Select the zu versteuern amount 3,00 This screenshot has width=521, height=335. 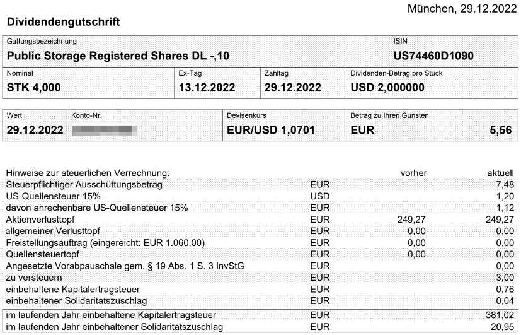pyautogui.click(x=505, y=278)
